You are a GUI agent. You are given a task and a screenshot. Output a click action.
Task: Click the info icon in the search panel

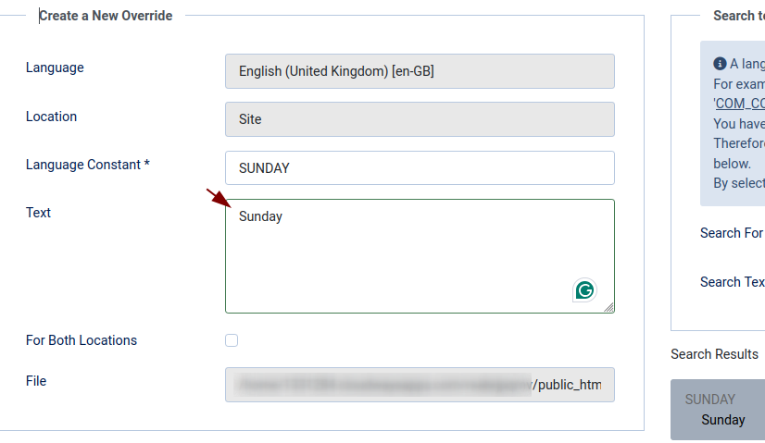tap(720, 64)
